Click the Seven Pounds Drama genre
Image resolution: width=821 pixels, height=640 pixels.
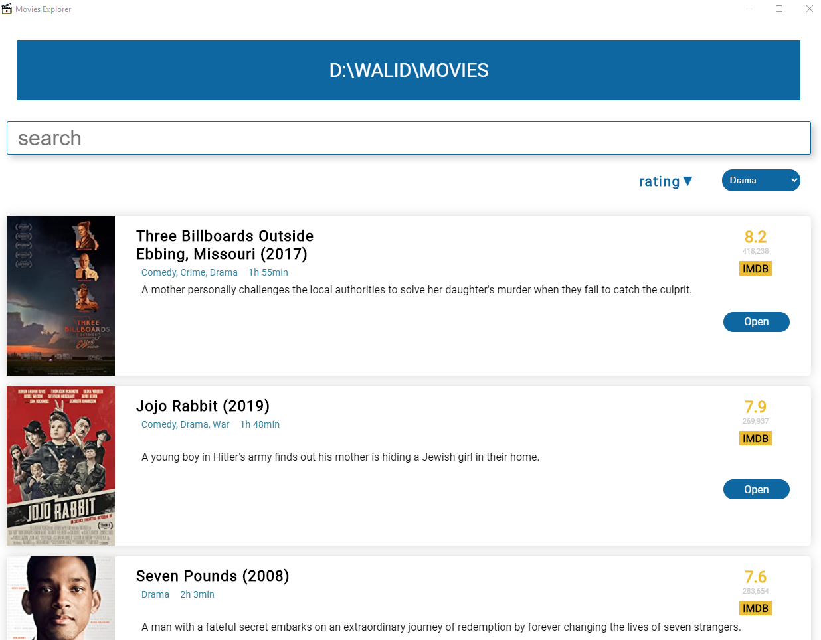click(x=155, y=594)
